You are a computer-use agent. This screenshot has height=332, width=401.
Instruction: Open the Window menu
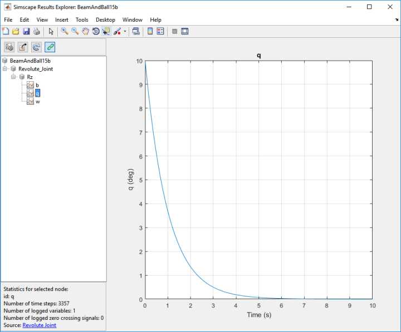click(x=132, y=19)
